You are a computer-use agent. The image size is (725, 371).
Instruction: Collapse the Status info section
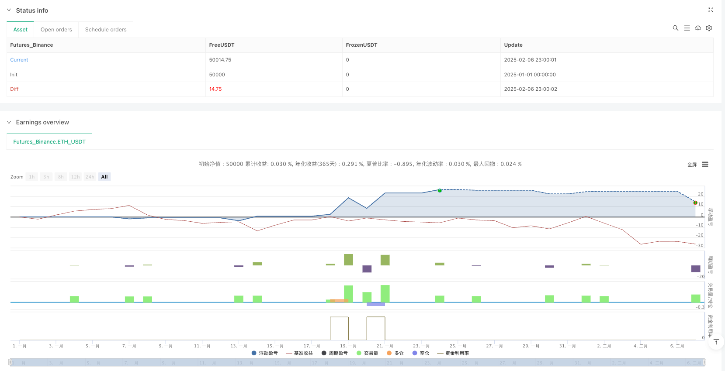click(9, 10)
